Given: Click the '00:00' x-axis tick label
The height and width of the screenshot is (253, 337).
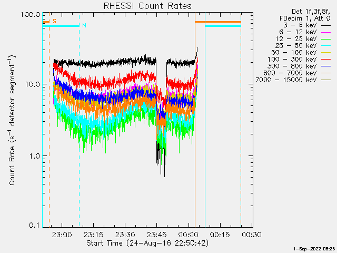Looking at the screenshot, I should coord(189,234).
